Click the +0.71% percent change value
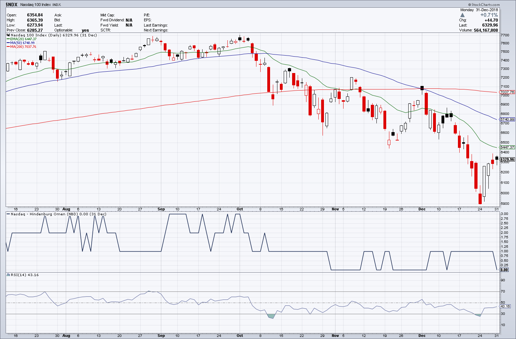The height and width of the screenshot is (339, 516). [x=489, y=15]
